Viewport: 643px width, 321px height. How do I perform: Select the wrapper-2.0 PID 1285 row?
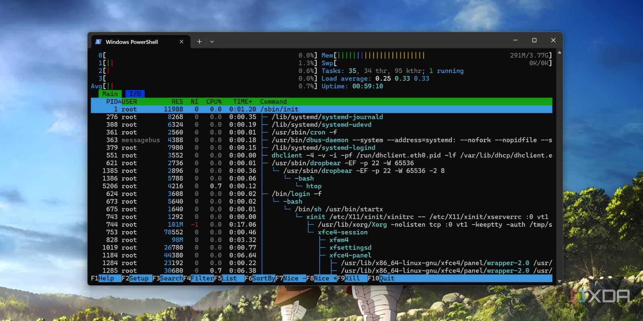point(321,271)
